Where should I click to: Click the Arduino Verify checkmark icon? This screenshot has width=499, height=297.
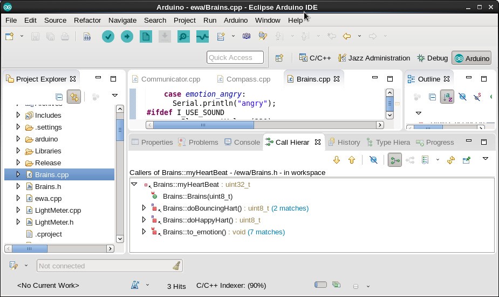pos(108,37)
